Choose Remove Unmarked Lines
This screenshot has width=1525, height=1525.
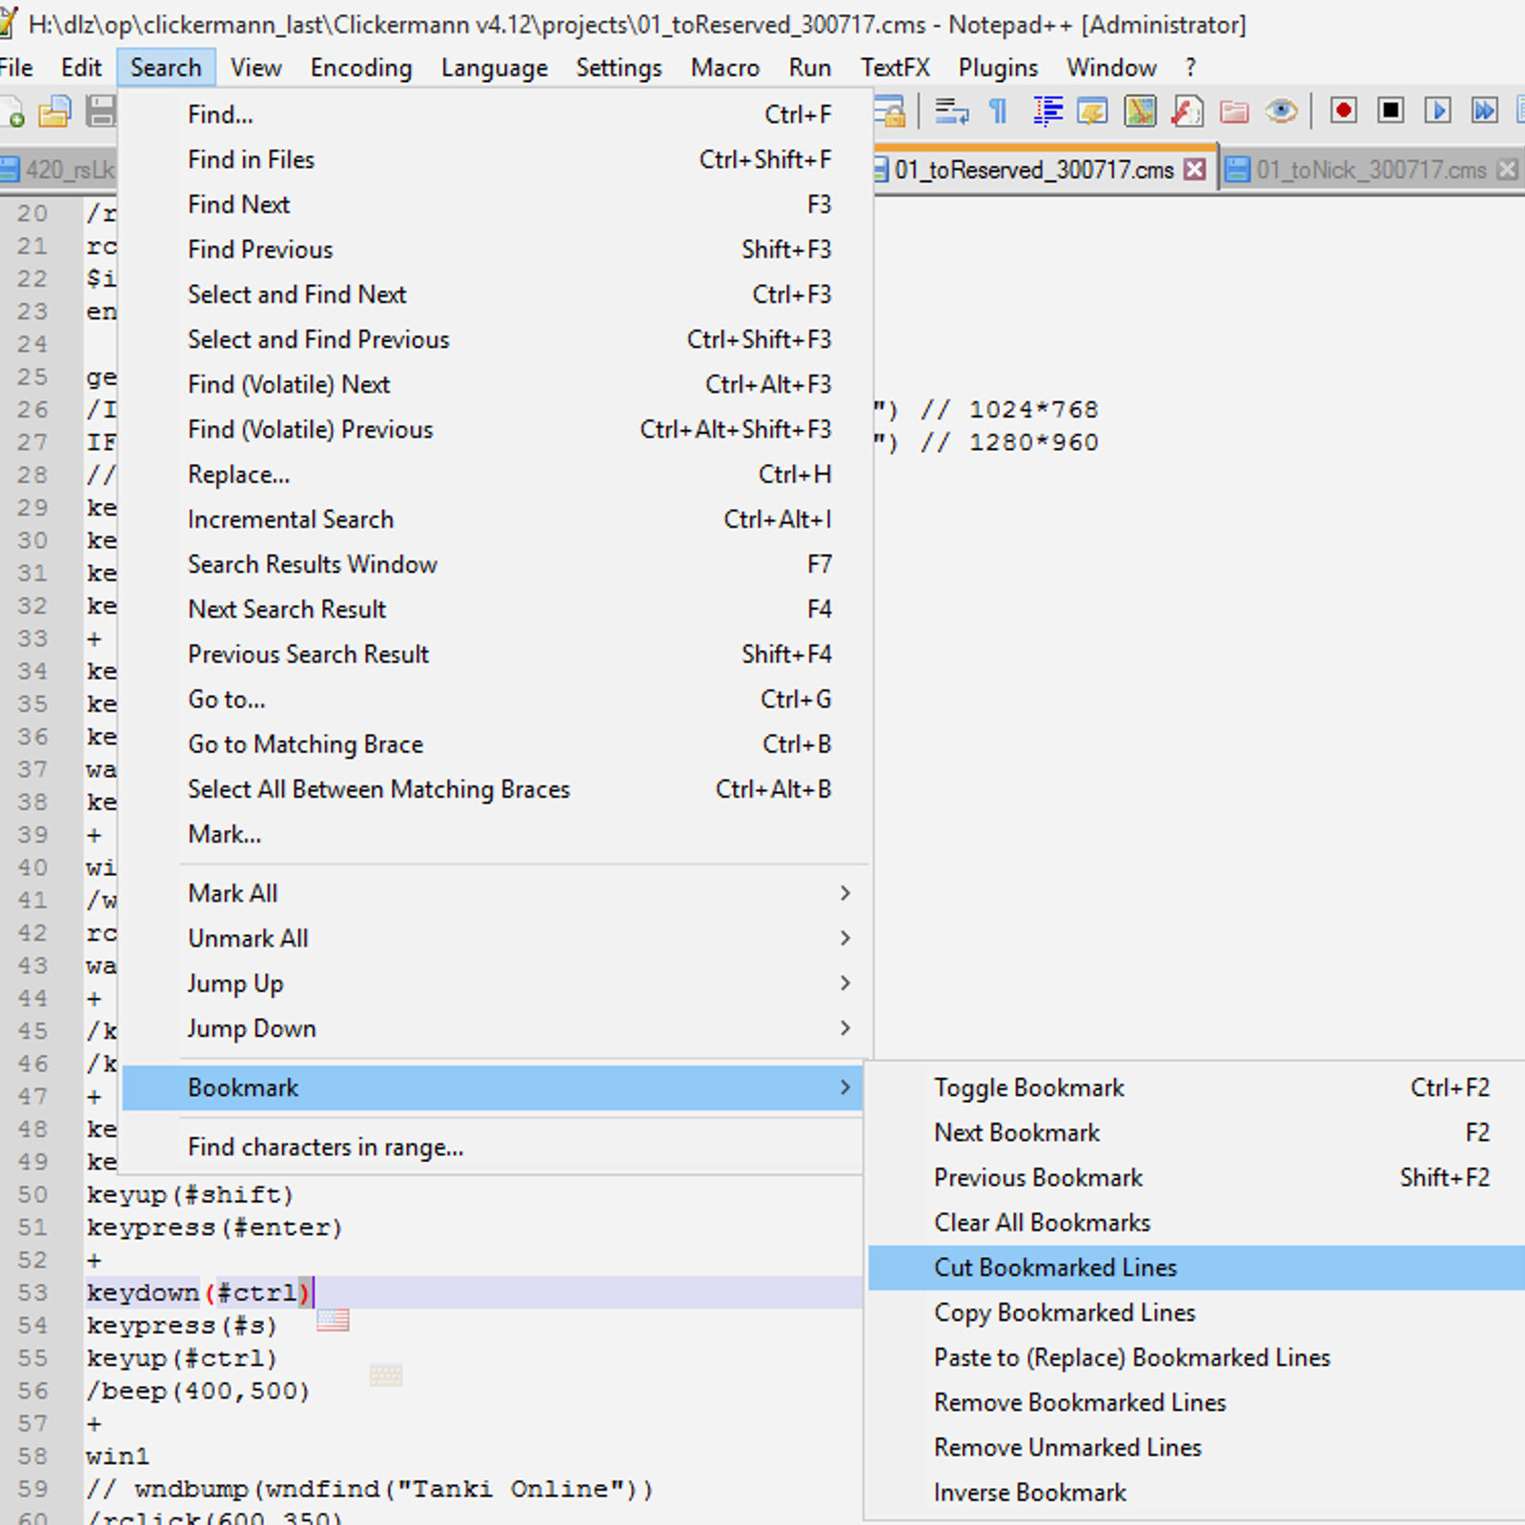click(1196, 1447)
